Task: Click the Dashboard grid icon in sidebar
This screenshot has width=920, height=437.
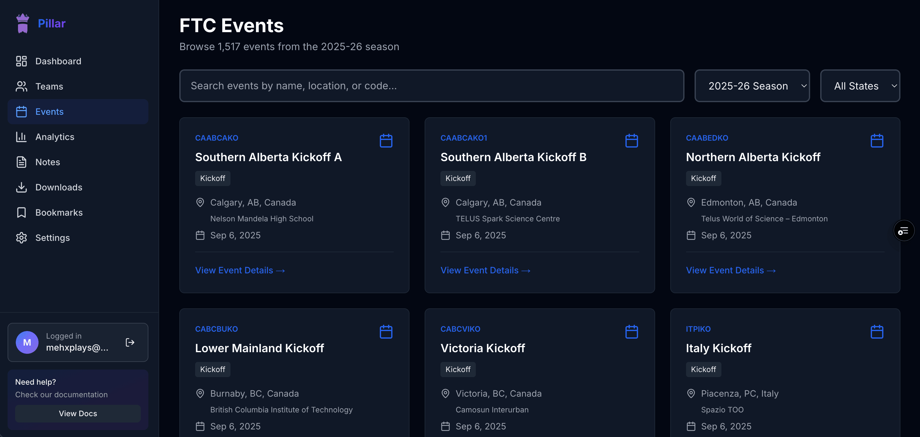Action: coord(21,61)
